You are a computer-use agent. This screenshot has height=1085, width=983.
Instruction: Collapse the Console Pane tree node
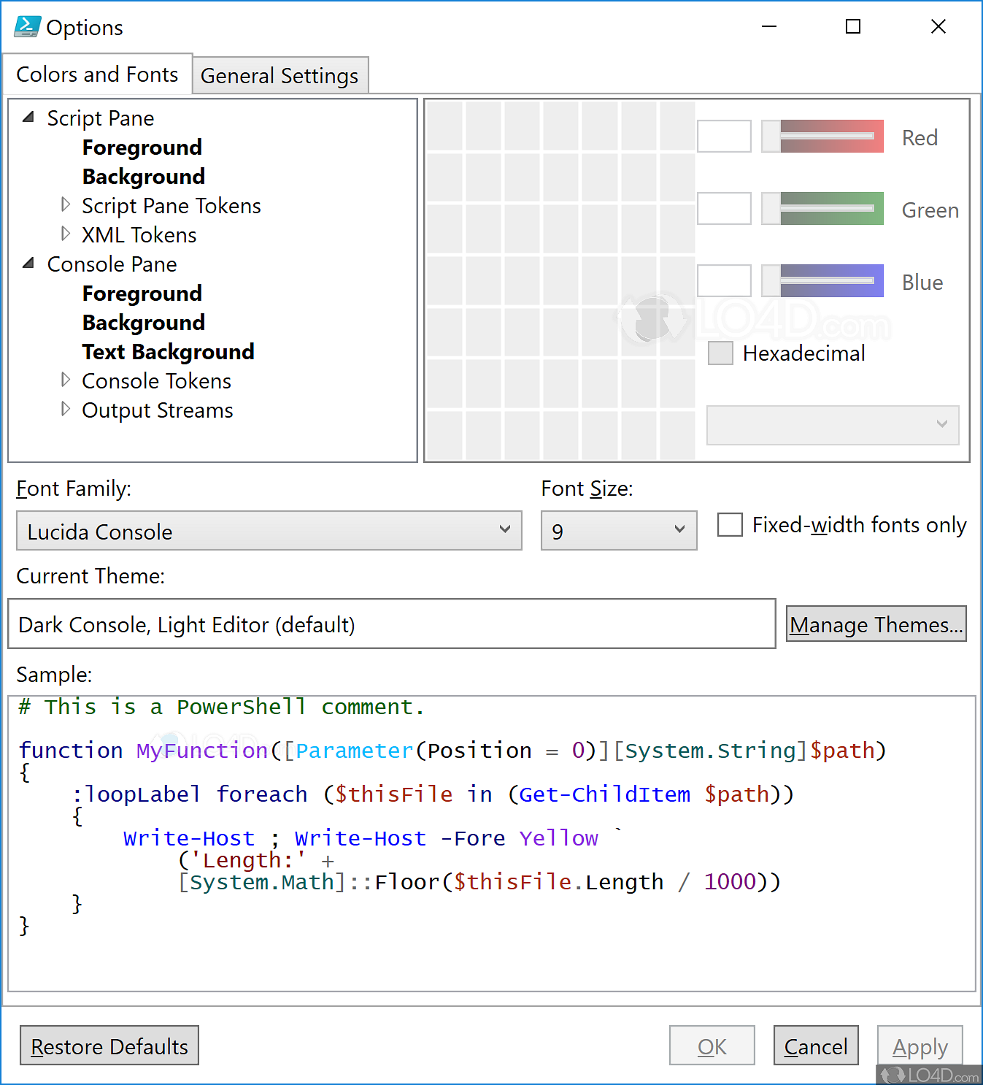tap(28, 263)
